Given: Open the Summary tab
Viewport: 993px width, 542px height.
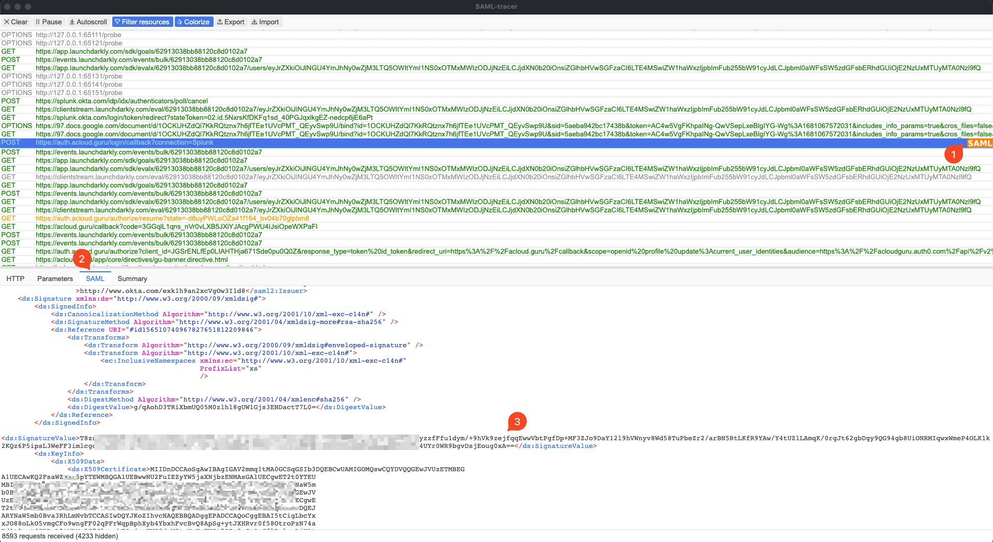Looking at the screenshot, I should [x=132, y=278].
